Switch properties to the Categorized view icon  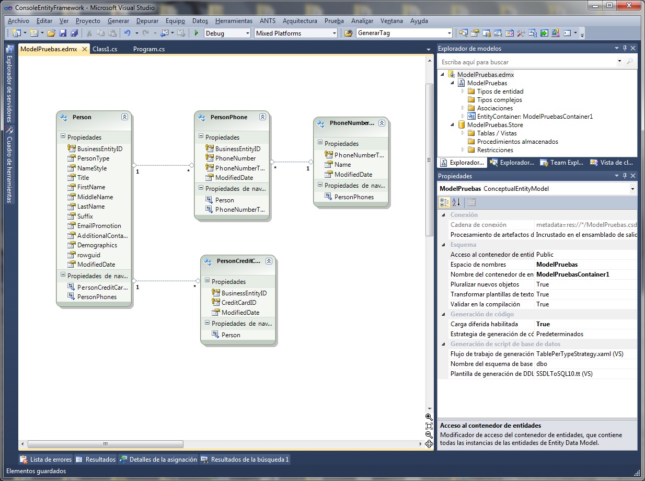(x=444, y=202)
